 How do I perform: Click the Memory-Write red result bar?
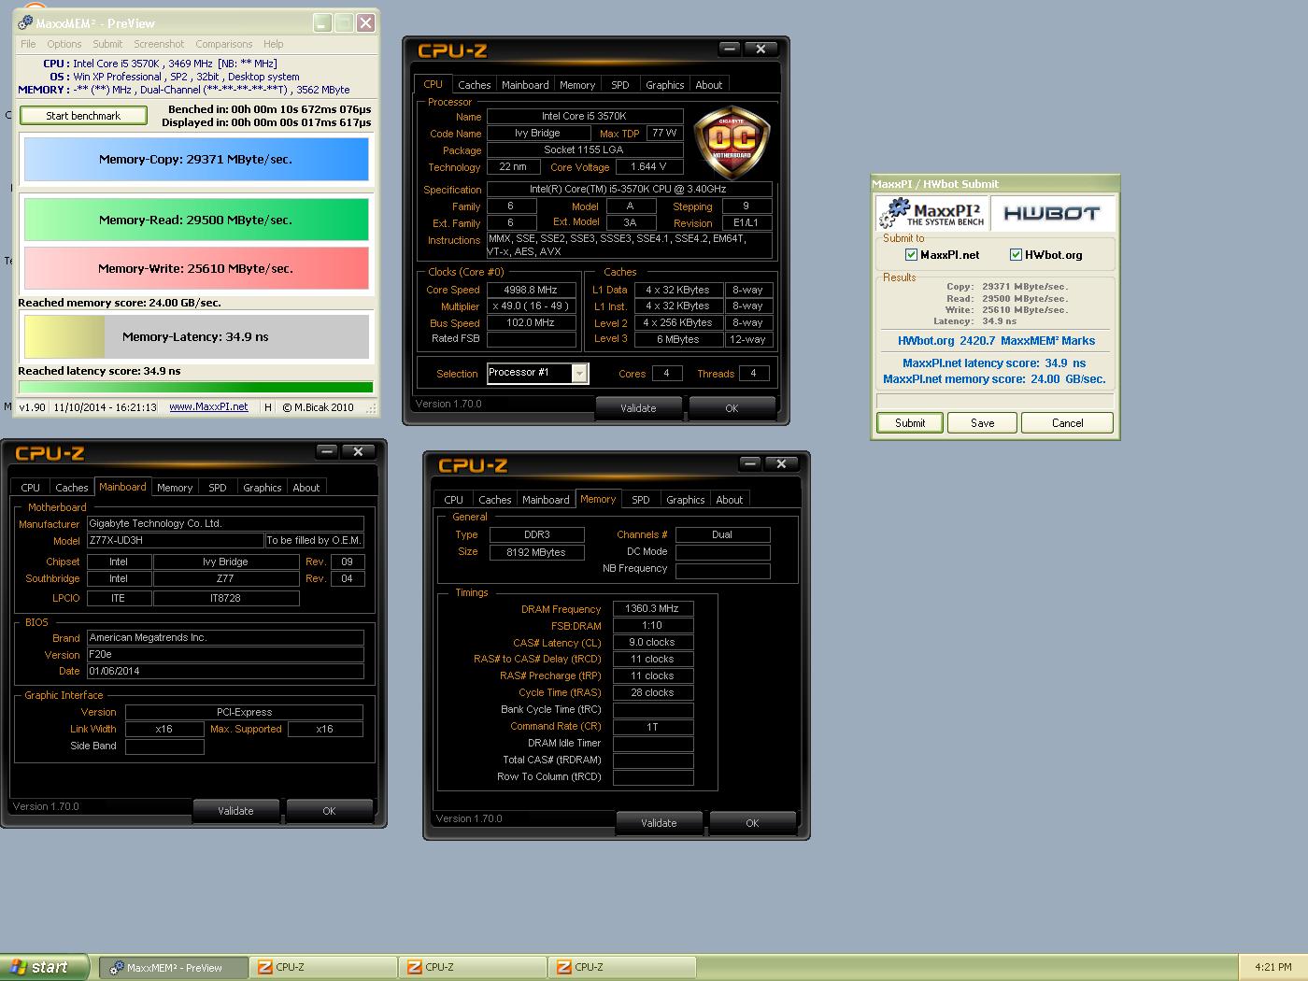coord(196,268)
